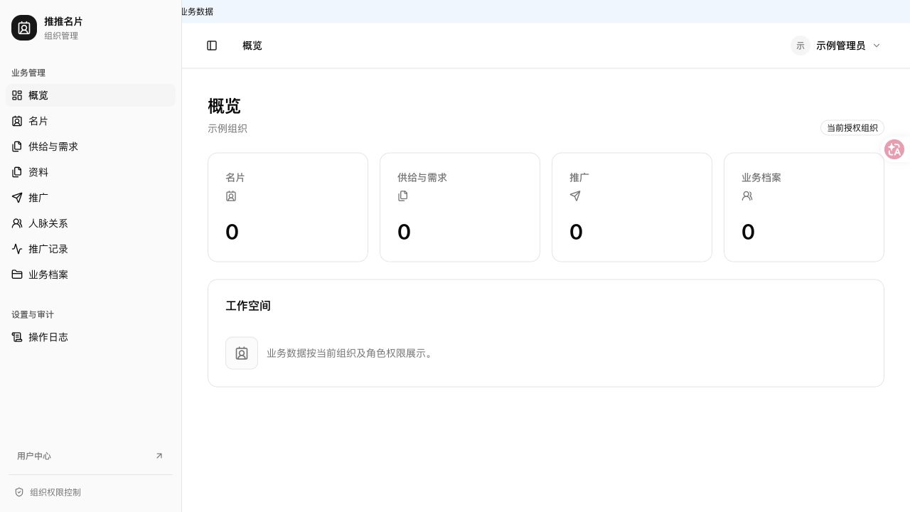Click the 供给与需求 card title

422,178
